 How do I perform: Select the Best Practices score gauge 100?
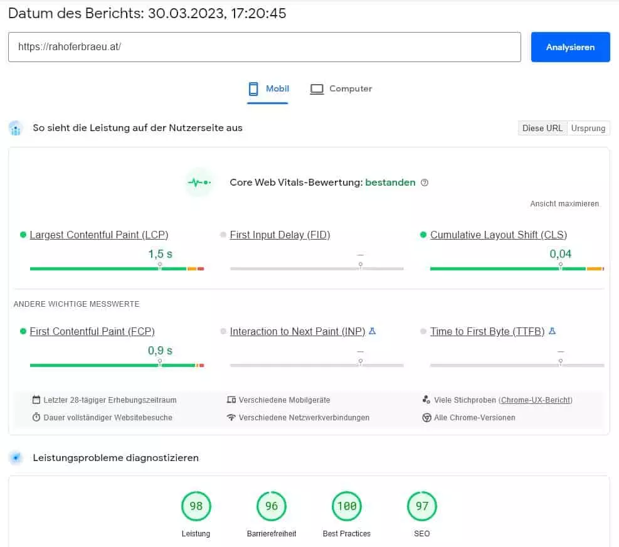[x=347, y=506]
